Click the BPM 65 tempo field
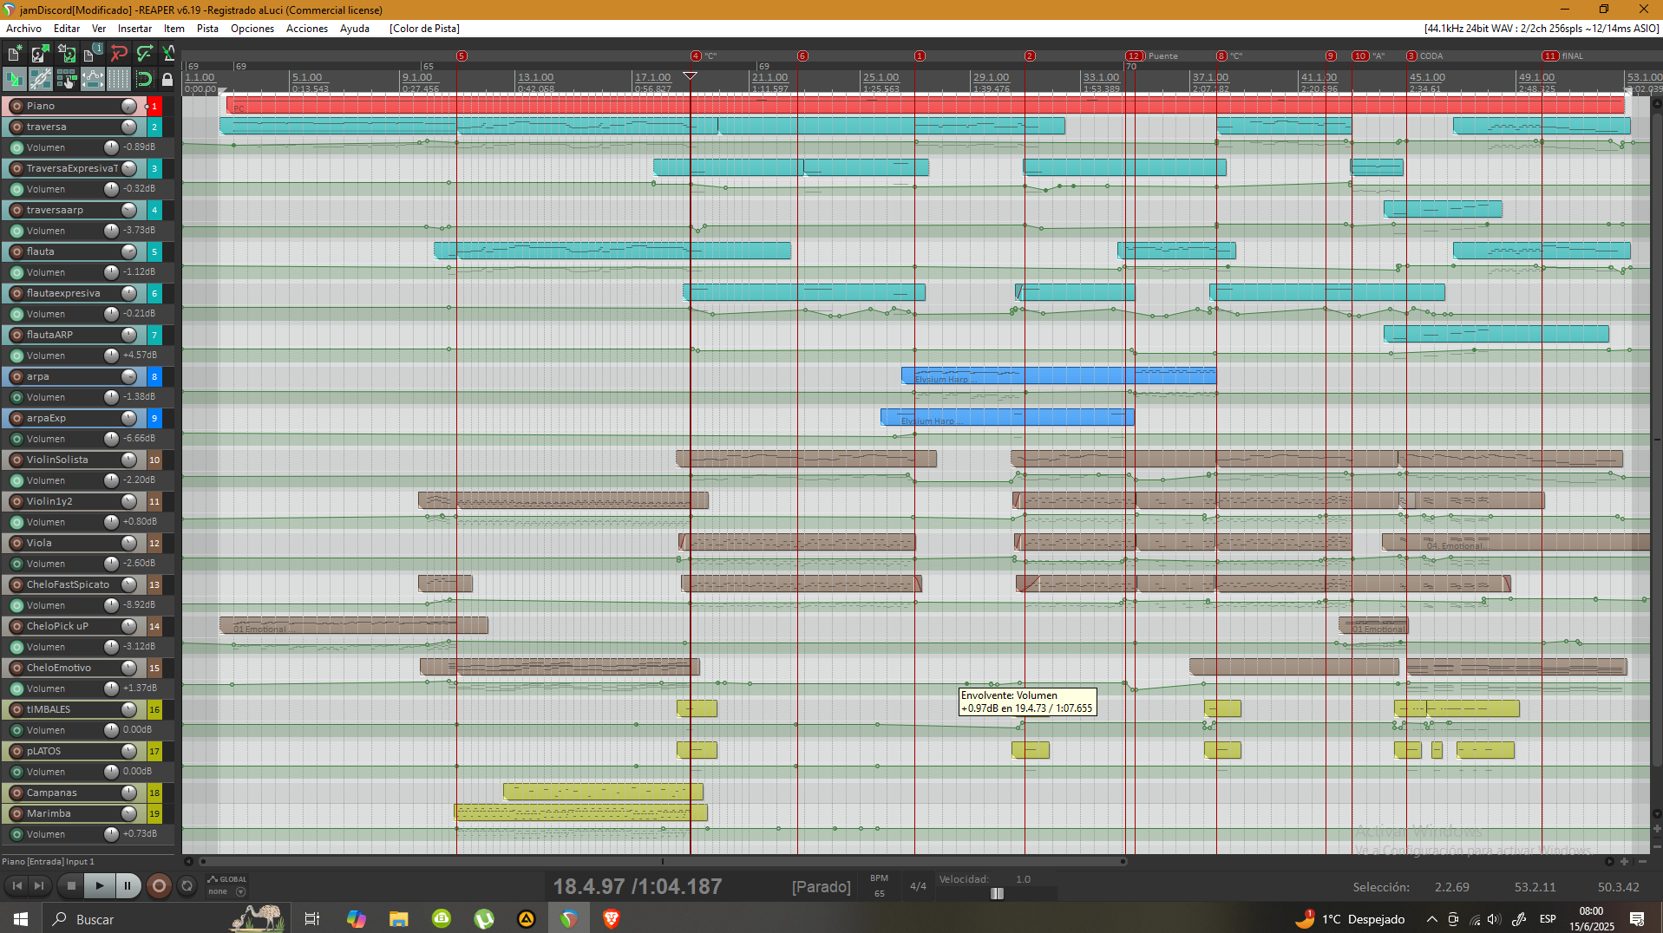 coord(879,886)
